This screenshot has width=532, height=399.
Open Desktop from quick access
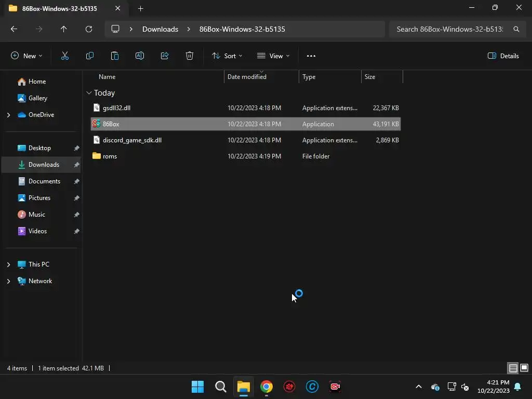click(x=39, y=148)
